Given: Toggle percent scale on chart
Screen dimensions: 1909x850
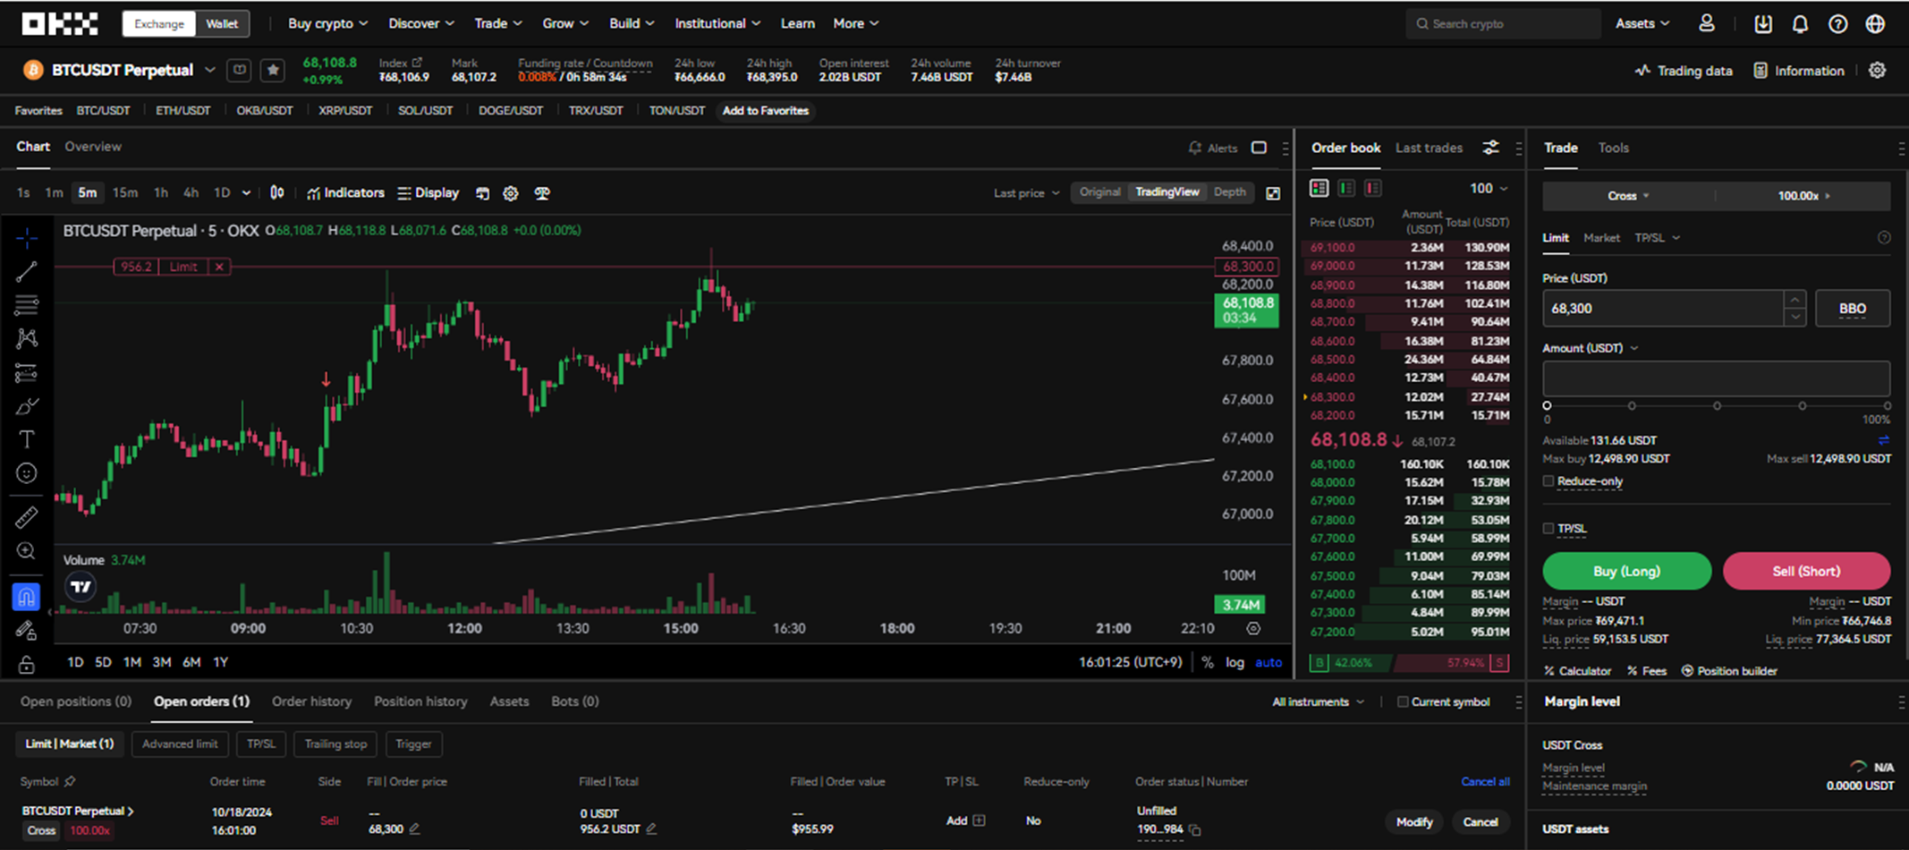Looking at the screenshot, I should point(1208,662).
